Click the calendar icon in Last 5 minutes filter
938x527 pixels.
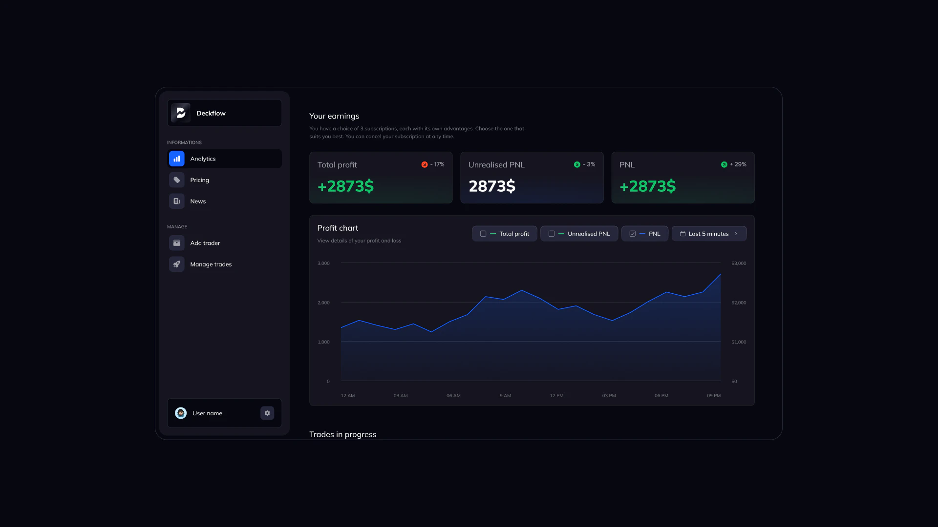coord(683,233)
